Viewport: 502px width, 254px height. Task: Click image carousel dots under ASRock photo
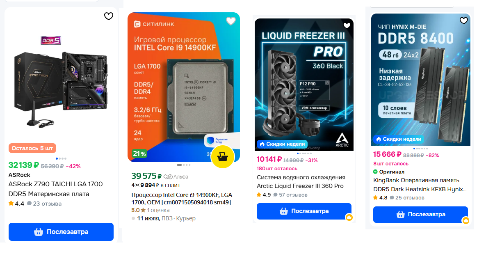coord(61,158)
